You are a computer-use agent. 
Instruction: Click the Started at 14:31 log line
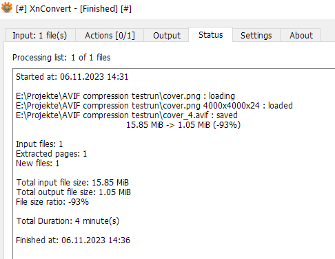72,76
